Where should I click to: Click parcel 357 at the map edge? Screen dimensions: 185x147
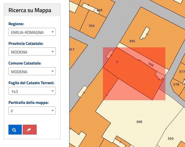pyautogui.click(x=72, y=49)
